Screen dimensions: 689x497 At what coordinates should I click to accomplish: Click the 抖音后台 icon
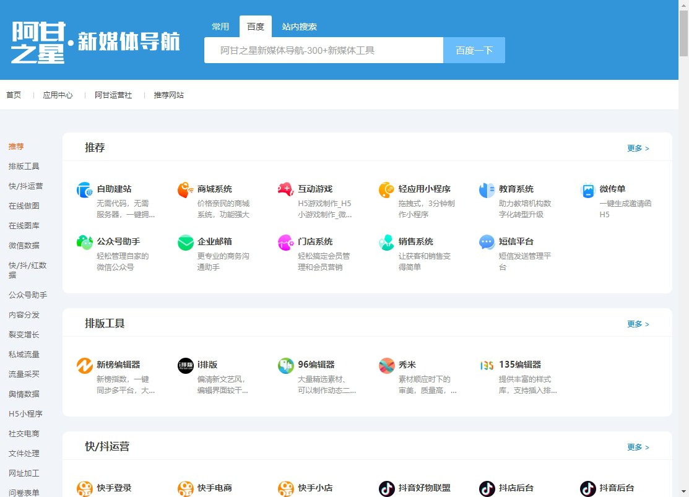[x=588, y=489]
